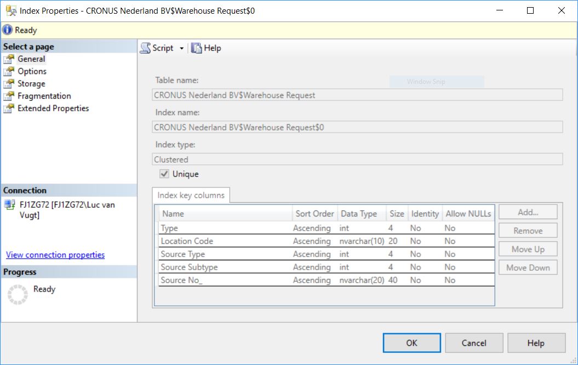Click the progress spinner indicator
Viewport: 578px width, 365px height.
(x=18, y=295)
